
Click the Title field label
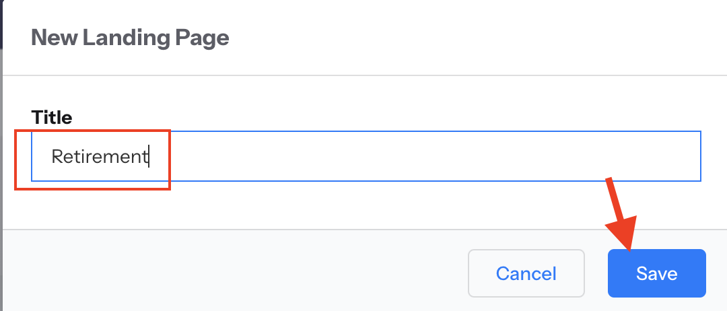(x=52, y=117)
